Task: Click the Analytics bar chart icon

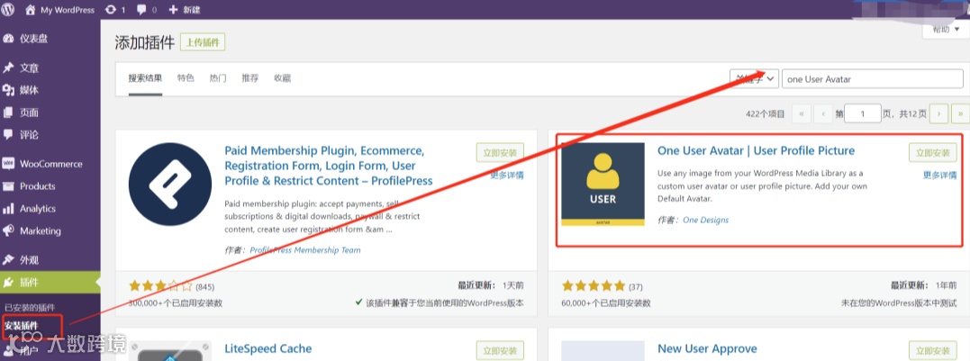Action: coord(8,208)
